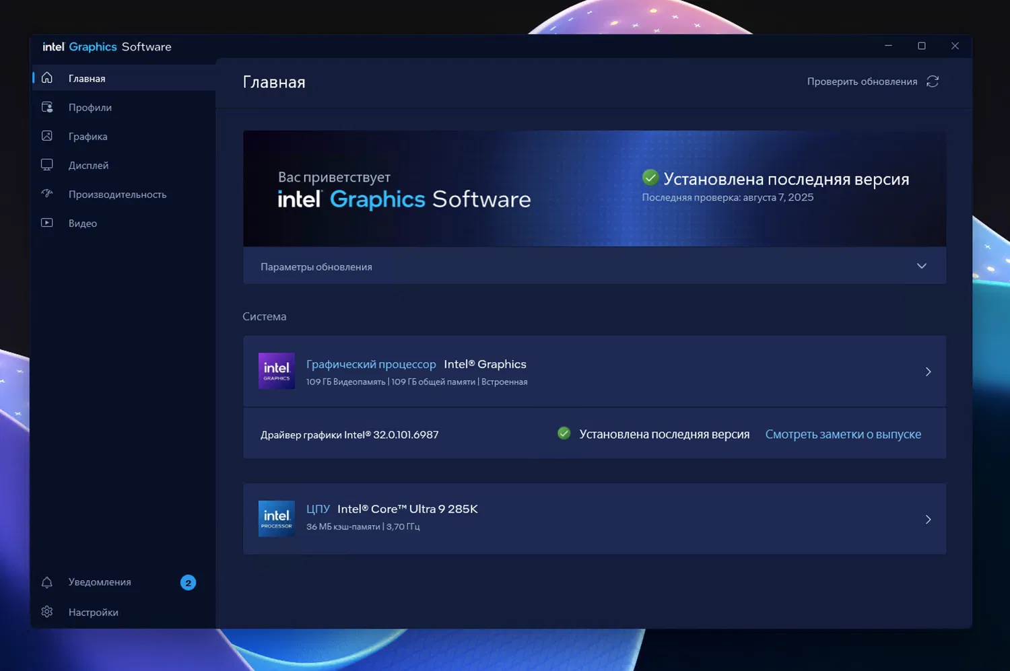Close the Intel Graphics Software window
1010x671 pixels.
[x=955, y=46]
